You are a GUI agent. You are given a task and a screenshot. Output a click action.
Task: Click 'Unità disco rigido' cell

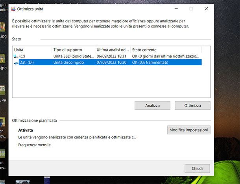point(68,63)
